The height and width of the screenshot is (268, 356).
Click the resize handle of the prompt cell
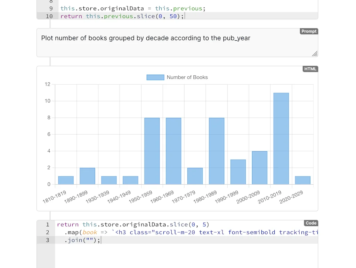pyautogui.click(x=315, y=54)
